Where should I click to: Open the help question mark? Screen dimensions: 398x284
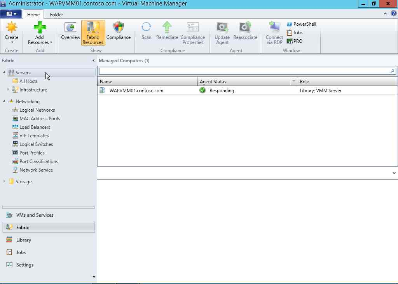[393, 14]
